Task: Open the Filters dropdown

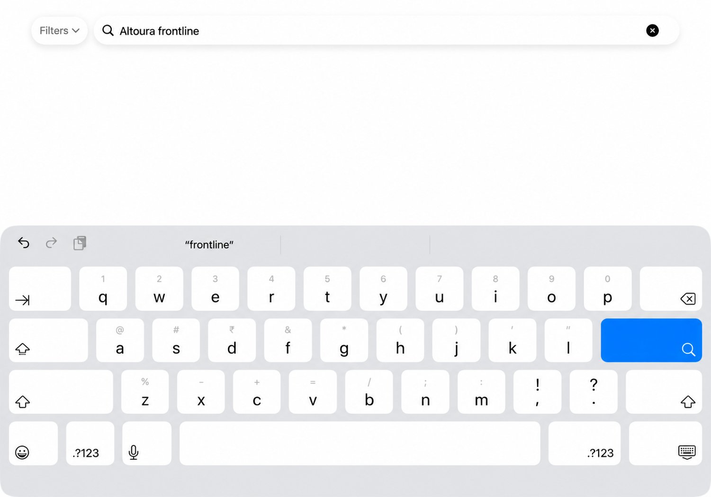Action: click(x=59, y=31)
